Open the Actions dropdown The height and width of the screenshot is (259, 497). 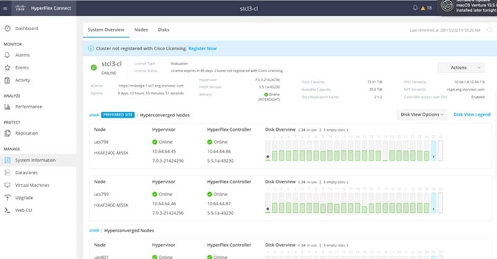[x=461, y=68]
